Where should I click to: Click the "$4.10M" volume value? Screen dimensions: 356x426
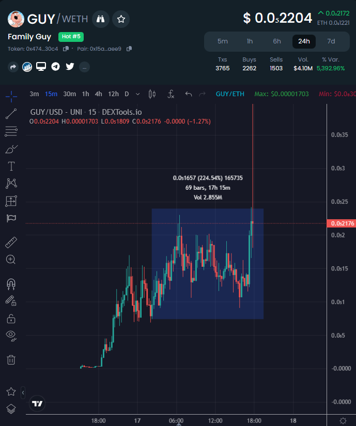303,68
